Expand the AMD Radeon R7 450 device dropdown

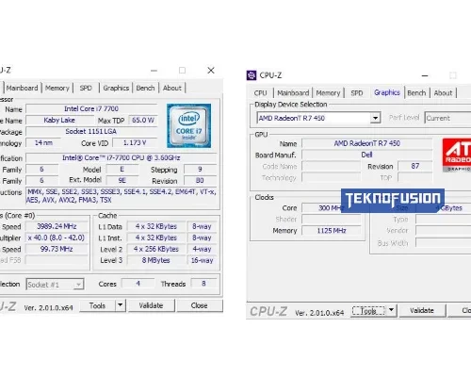375,118
